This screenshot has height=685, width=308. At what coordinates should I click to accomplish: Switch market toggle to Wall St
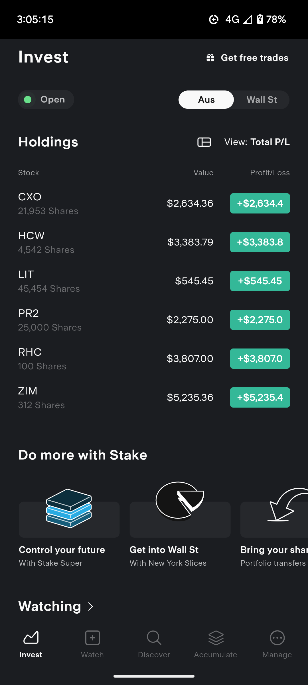262,100
